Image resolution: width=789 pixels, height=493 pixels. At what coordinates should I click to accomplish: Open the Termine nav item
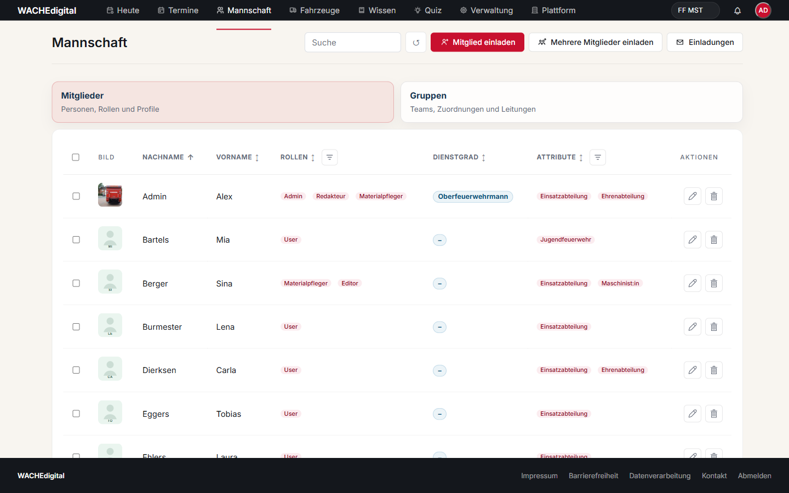pyautogui.click(x=178, y=10)
